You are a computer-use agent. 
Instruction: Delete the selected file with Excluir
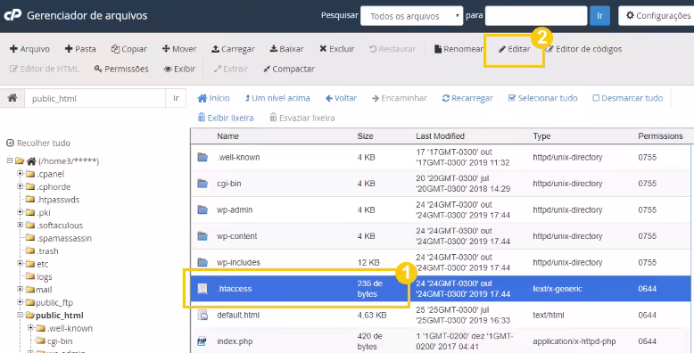pos(336,49)
